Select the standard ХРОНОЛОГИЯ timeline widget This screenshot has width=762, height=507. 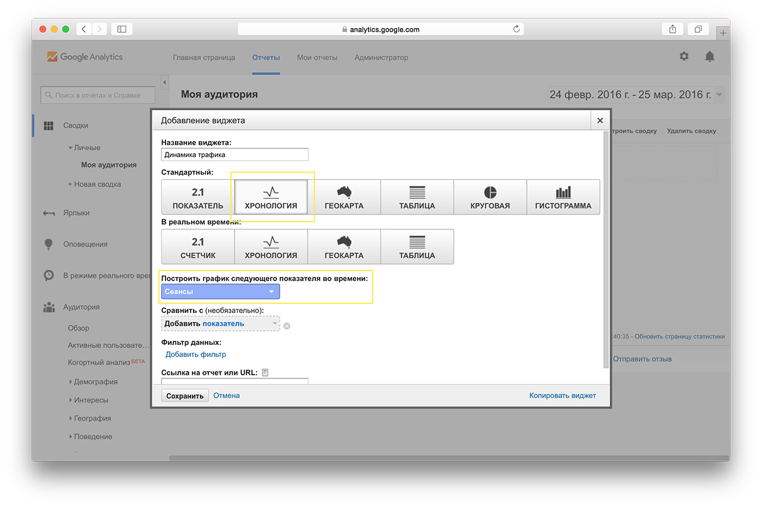(x=271, y=197)
